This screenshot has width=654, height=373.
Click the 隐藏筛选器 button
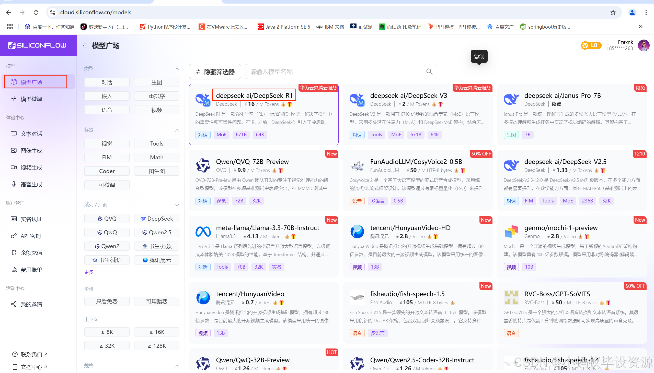[215, 72]
